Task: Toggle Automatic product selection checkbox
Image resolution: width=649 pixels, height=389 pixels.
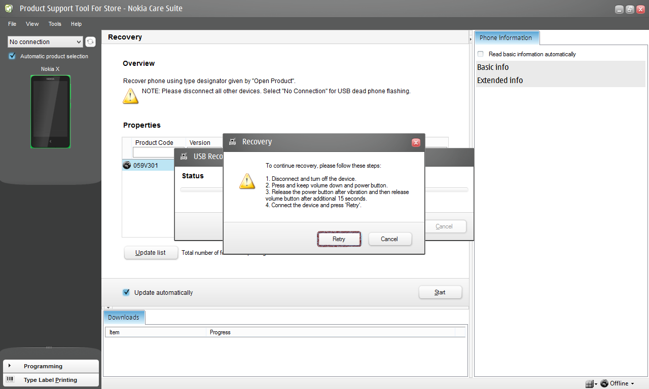Action: 12,56
